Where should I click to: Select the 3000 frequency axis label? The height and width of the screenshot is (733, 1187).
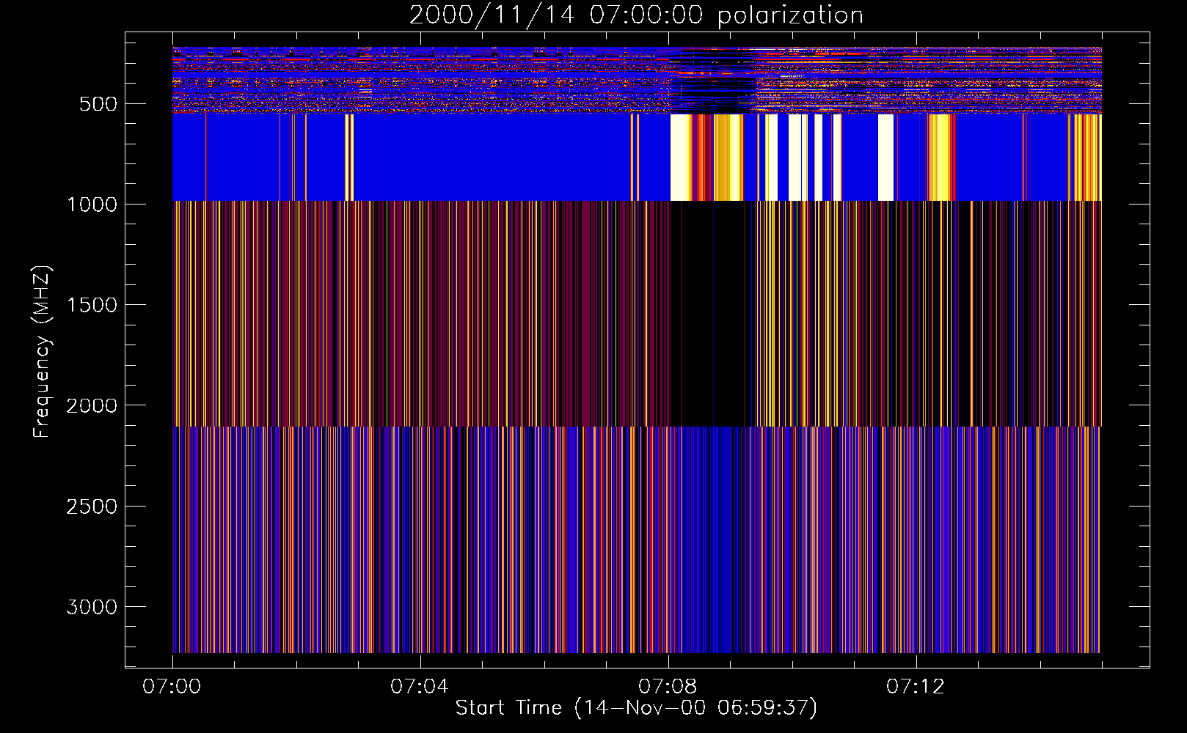pyautogui.click(x=91, y=607)
